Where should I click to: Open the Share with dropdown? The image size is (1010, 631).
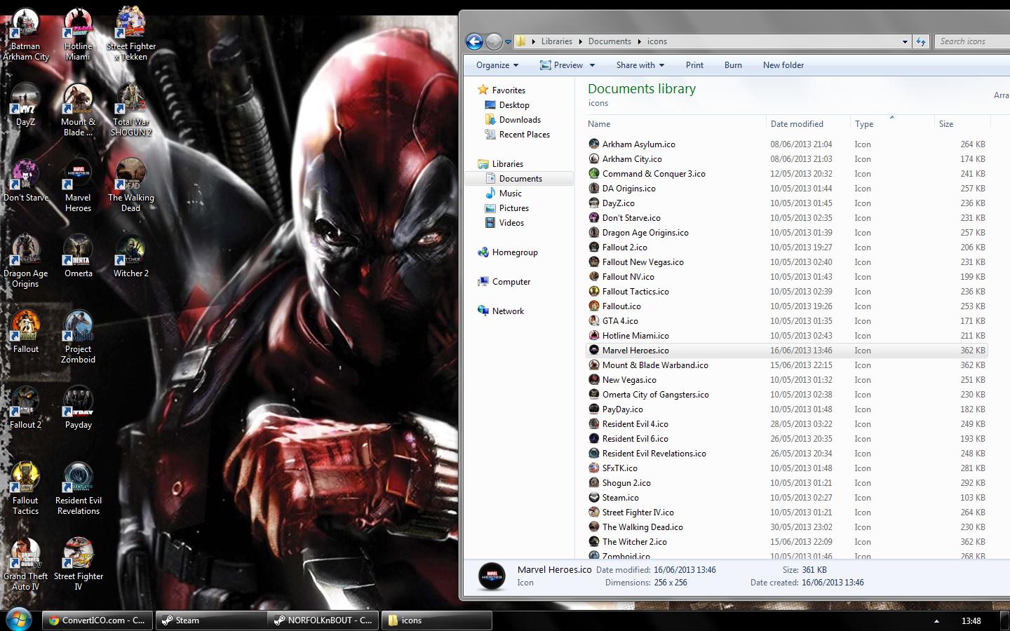(640, 65)
